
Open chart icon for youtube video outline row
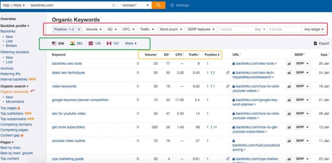click(289, 141)
